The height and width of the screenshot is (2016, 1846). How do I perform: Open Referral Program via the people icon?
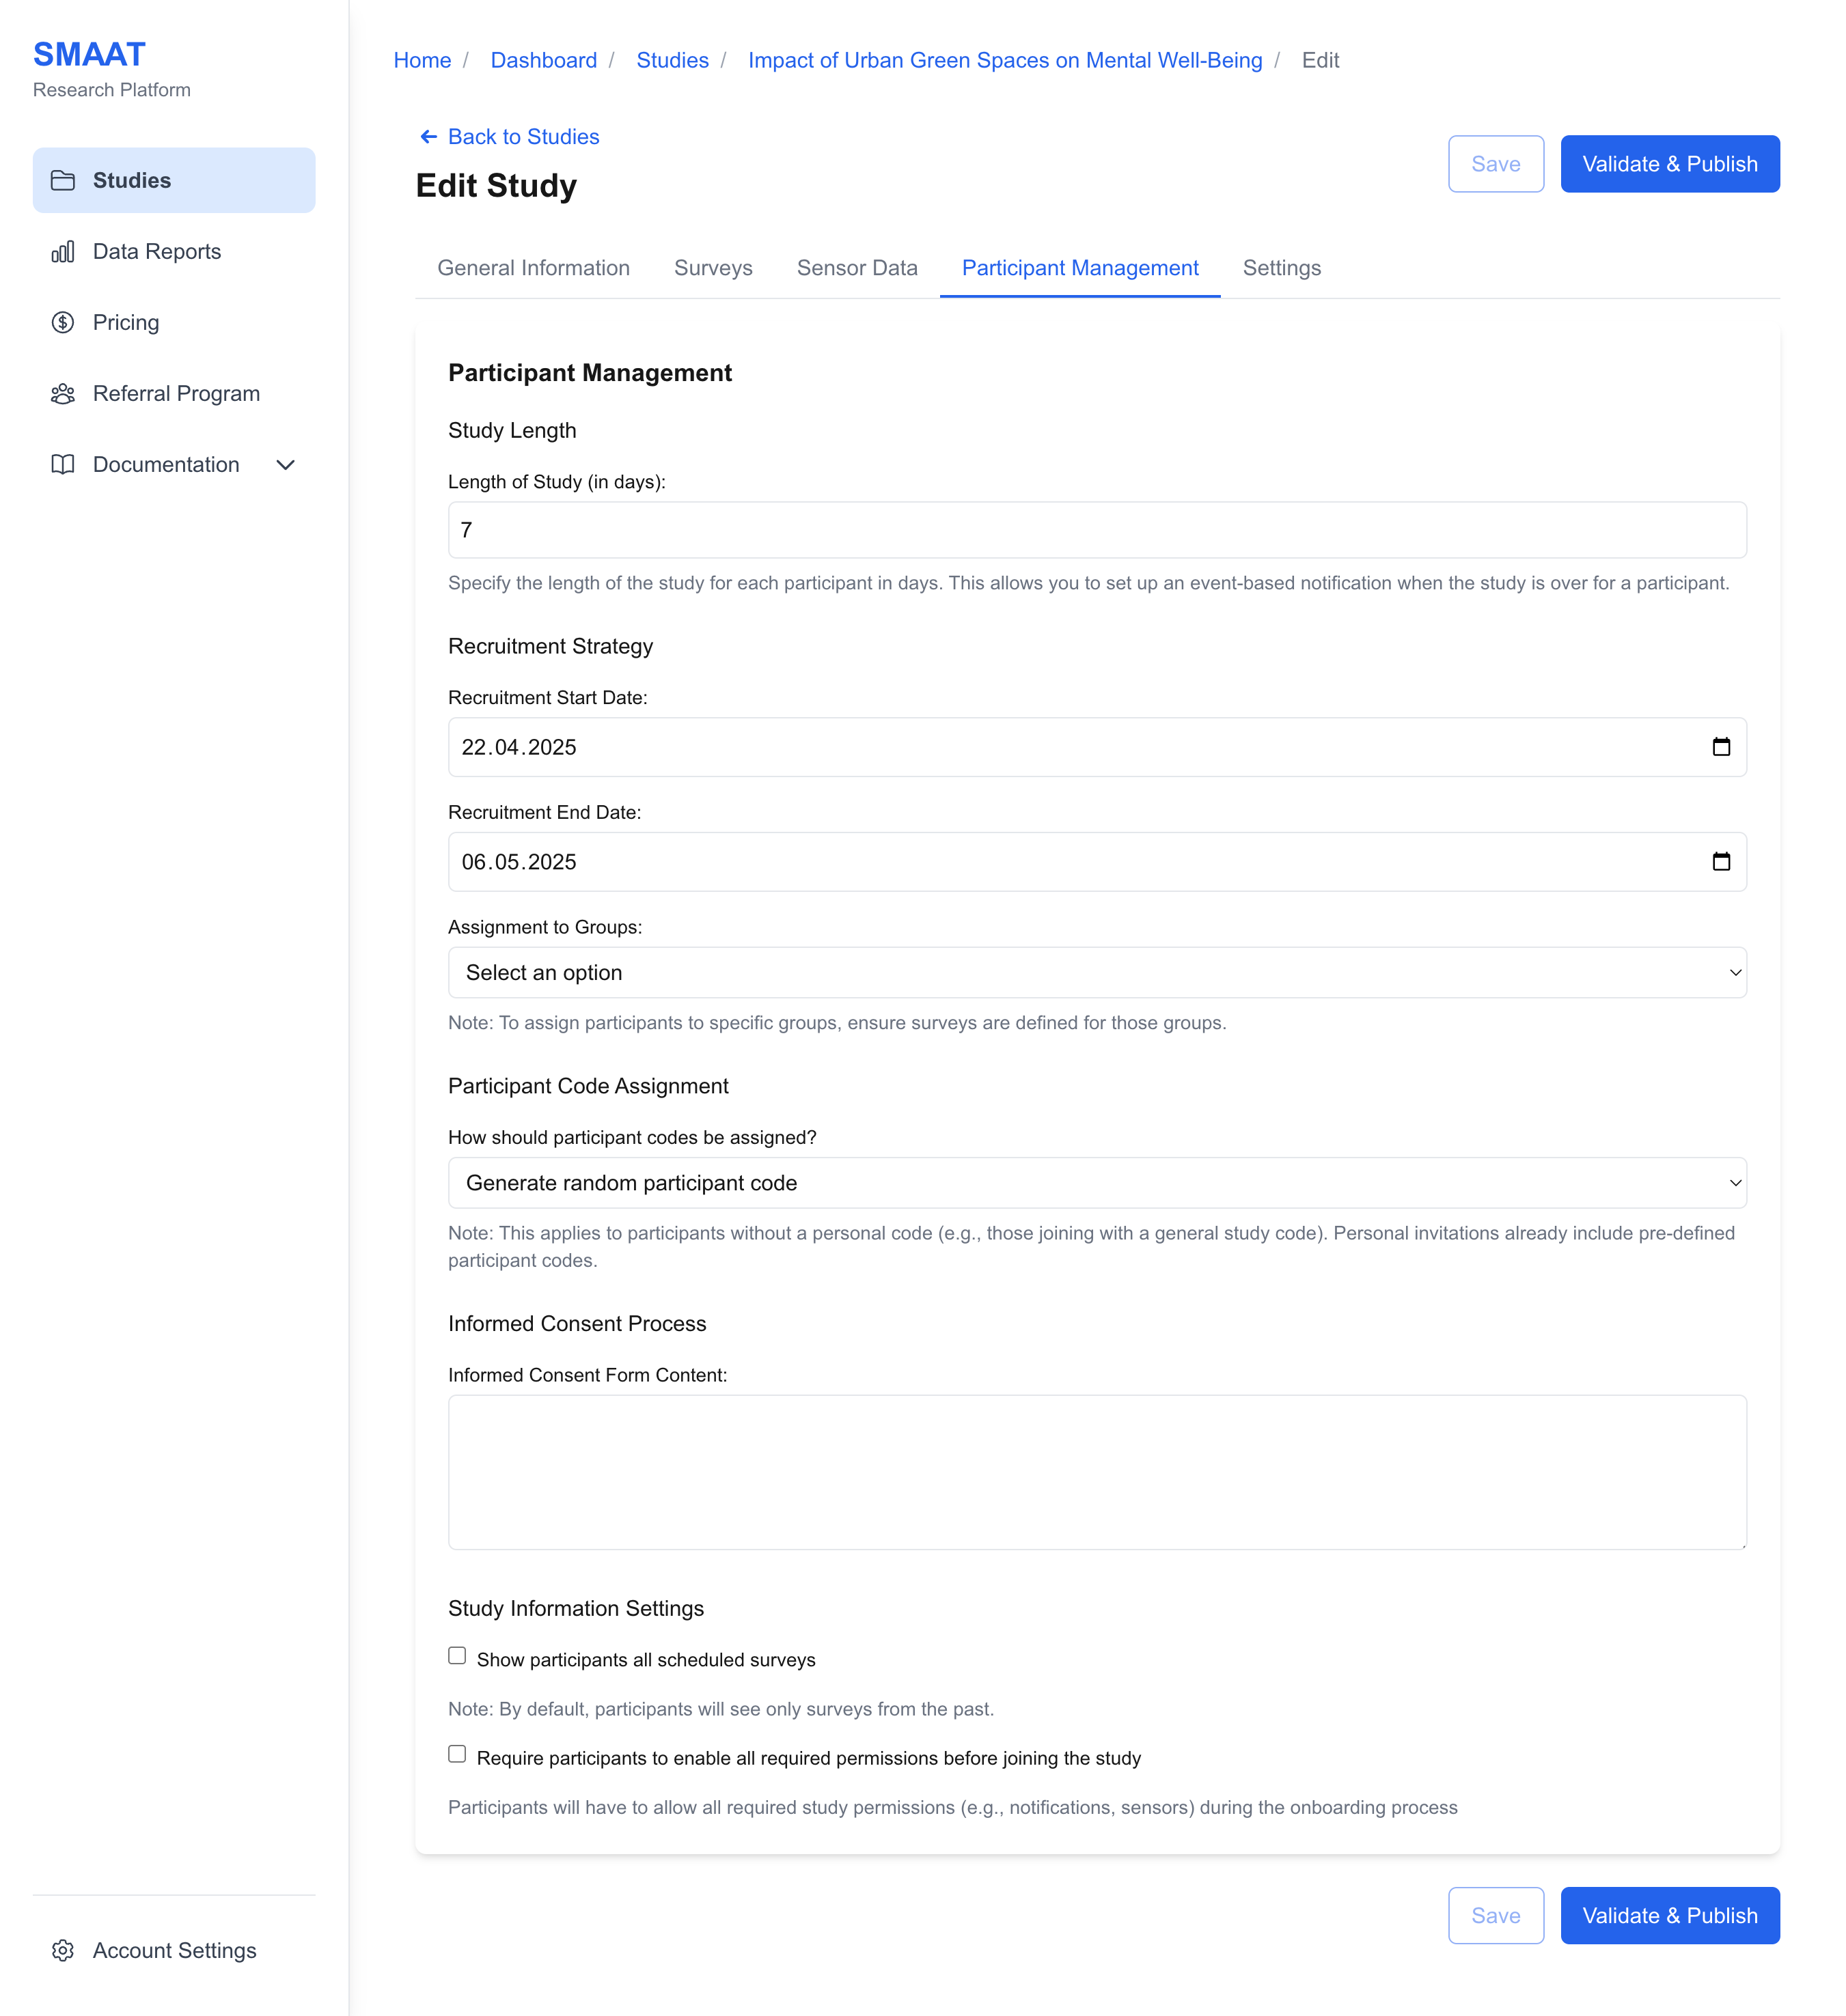(x=63, y=393)
